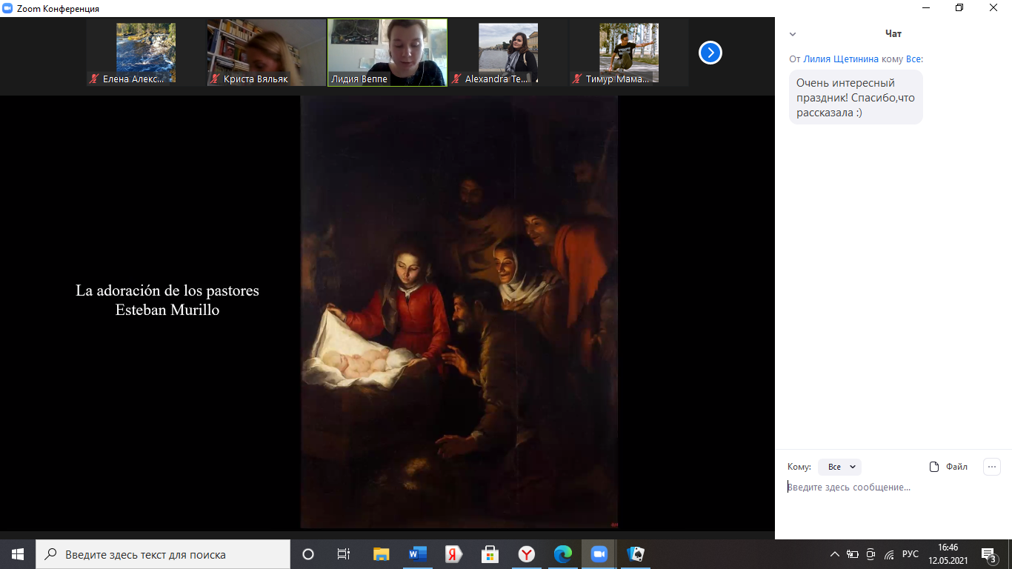1012x569 pixels.
Task: Click the battery tray icon
Action: (853, 554)
